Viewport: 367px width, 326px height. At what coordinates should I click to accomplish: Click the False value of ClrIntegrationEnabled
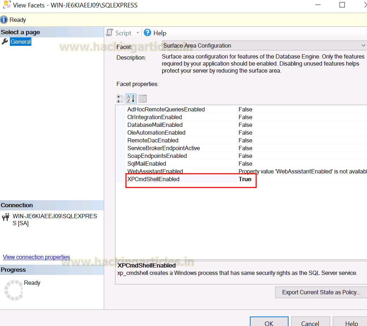[x=245, y=117]
